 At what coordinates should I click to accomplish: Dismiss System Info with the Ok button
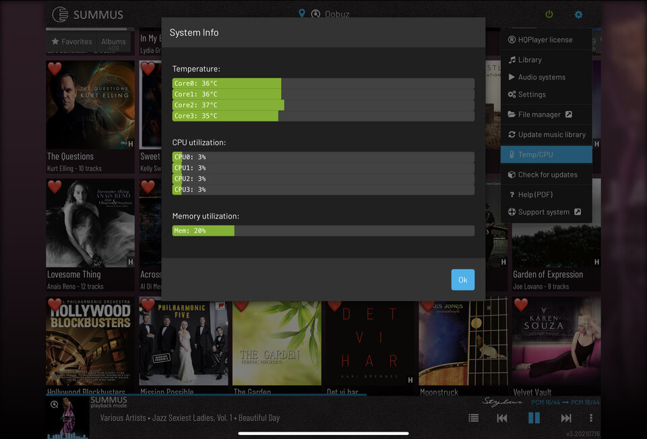(462, 280)
